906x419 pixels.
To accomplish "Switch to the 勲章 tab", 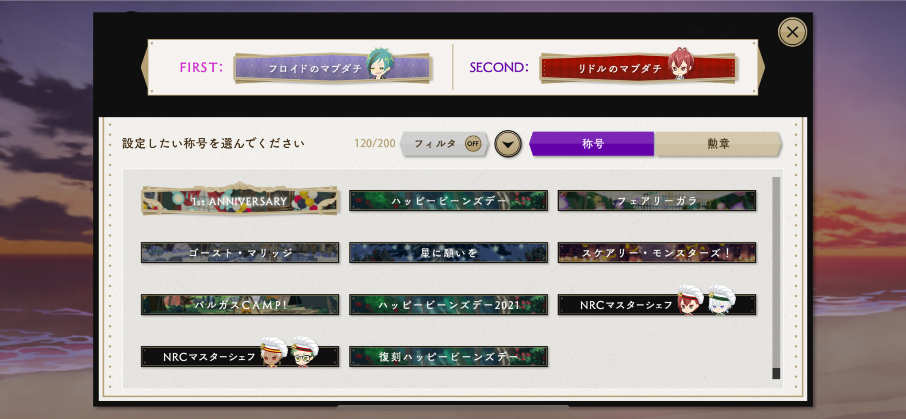I will [x=718, y=143].
